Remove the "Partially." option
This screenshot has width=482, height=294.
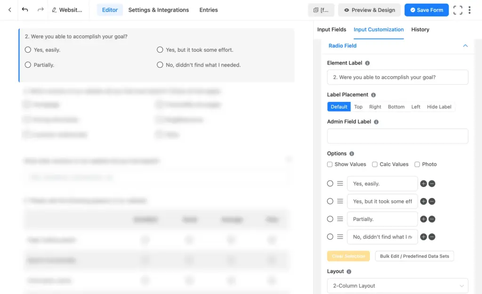coord(432,219)
